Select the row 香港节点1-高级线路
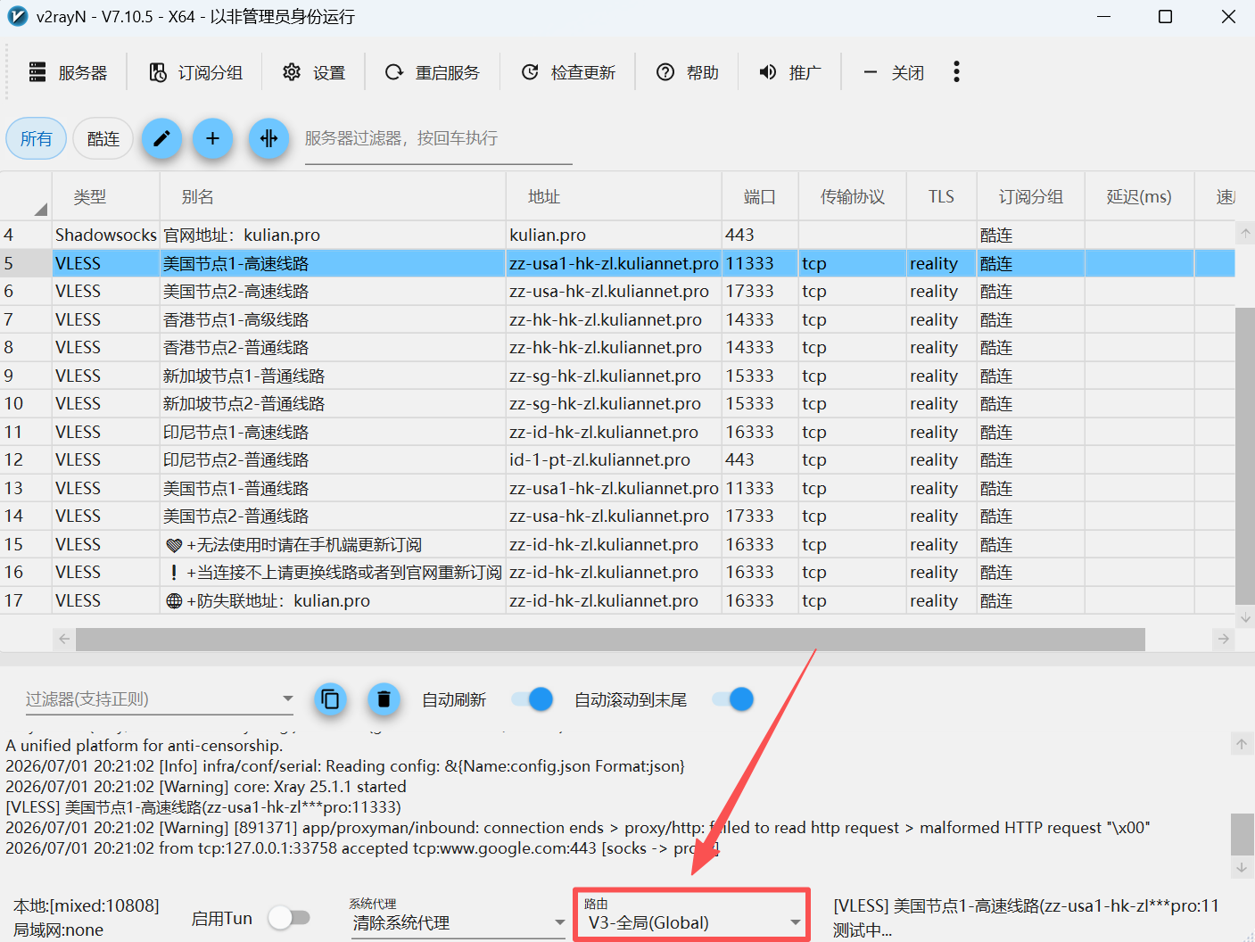This screenshot has width=1255, height=942. click(617, 319)
